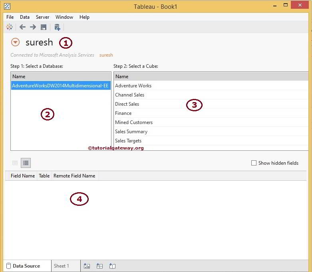Click the suresh data source title

39,42
